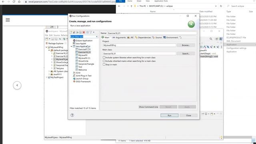The width and height of the screenshot is (256, 144).
Task: Collapse the Java Application node
Action: point(71,46)
